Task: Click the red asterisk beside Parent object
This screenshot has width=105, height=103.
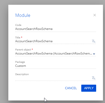Action: [32, 49]
